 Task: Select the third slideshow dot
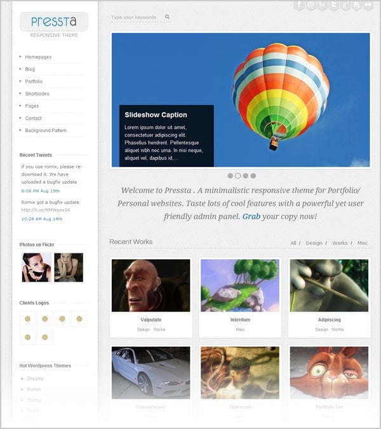coord(246,175)
